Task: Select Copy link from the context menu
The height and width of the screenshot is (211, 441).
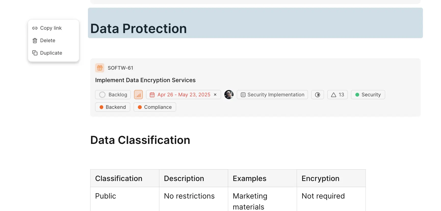Action: pyautogui.click(x=51, y=28)
